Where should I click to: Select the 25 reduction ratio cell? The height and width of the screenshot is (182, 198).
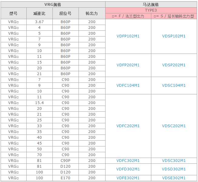point(39,120)
